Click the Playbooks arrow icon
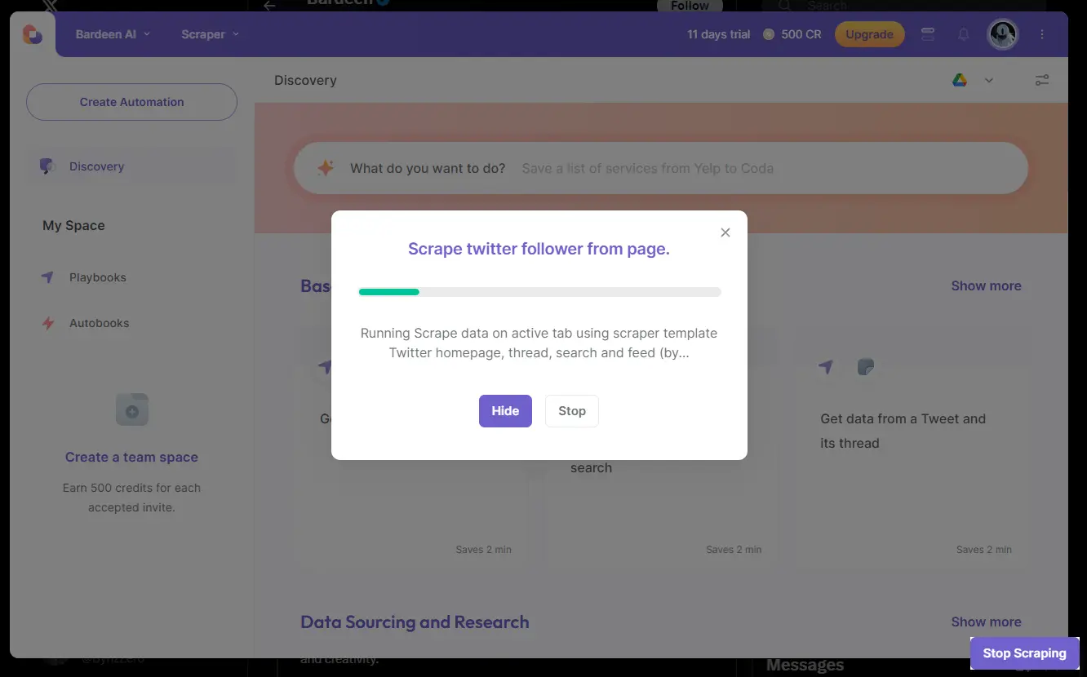The width and height of the screenshot is (1087, 677). click(x=48, y=277)
